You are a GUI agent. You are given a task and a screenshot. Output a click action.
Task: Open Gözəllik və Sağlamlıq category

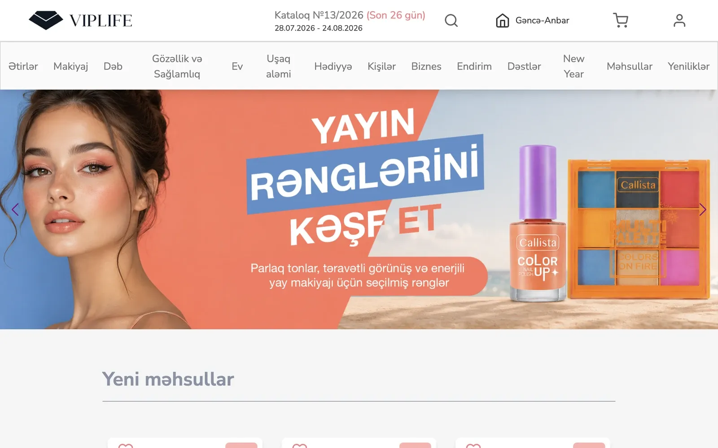click(177, 66)
